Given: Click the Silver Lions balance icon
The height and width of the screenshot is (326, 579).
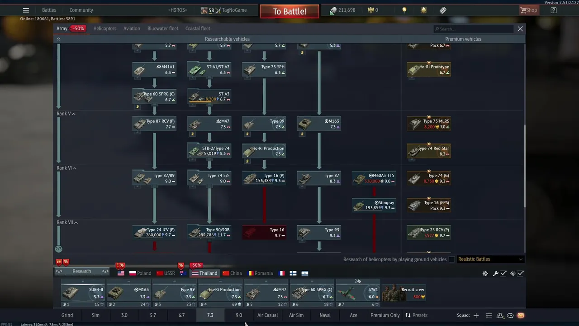Looking at the screenshot, I should (333, 10).
